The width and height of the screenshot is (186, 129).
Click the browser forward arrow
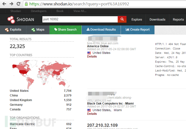pos(11,4)
